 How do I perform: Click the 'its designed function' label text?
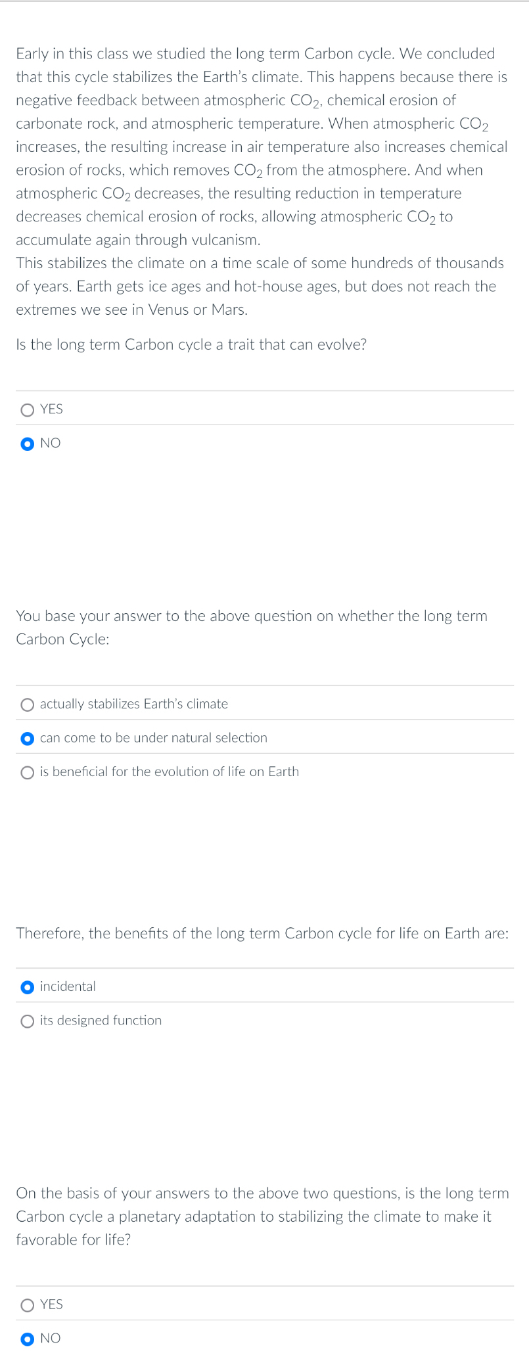101,1021
